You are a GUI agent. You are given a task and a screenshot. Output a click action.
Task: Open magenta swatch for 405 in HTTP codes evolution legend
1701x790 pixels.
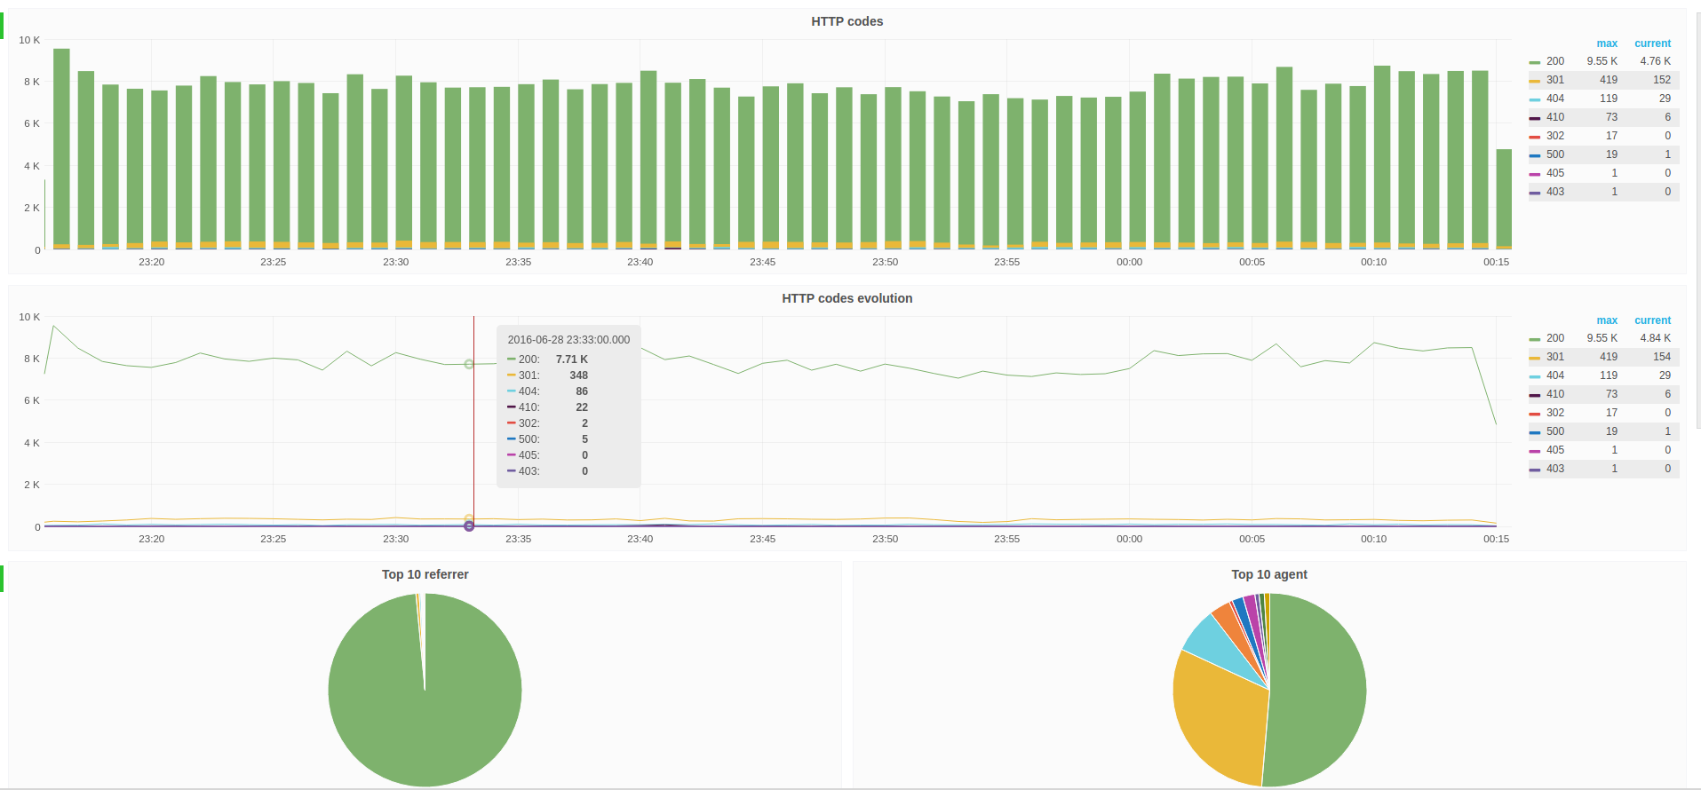coord(1534,451)
